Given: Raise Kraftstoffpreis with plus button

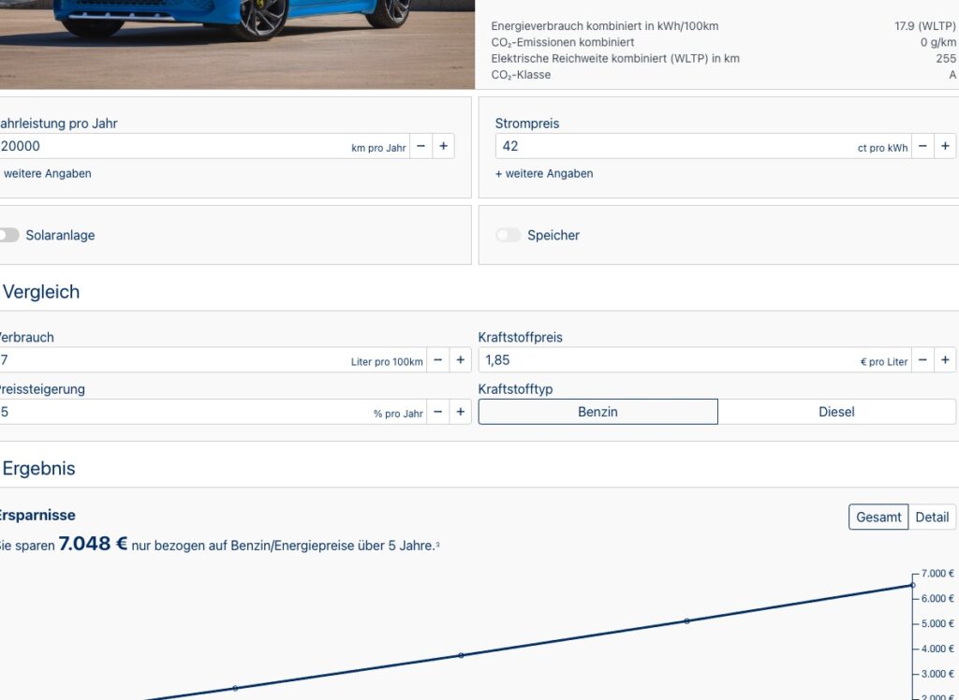Looking at the screenshot, I should coord(945,360).
